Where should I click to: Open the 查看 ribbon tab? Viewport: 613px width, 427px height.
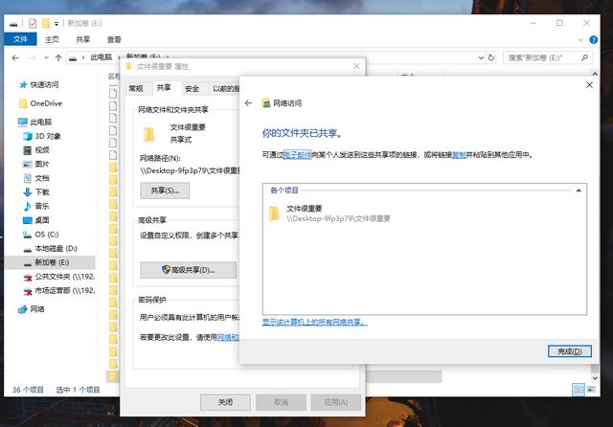pos(114,39)
